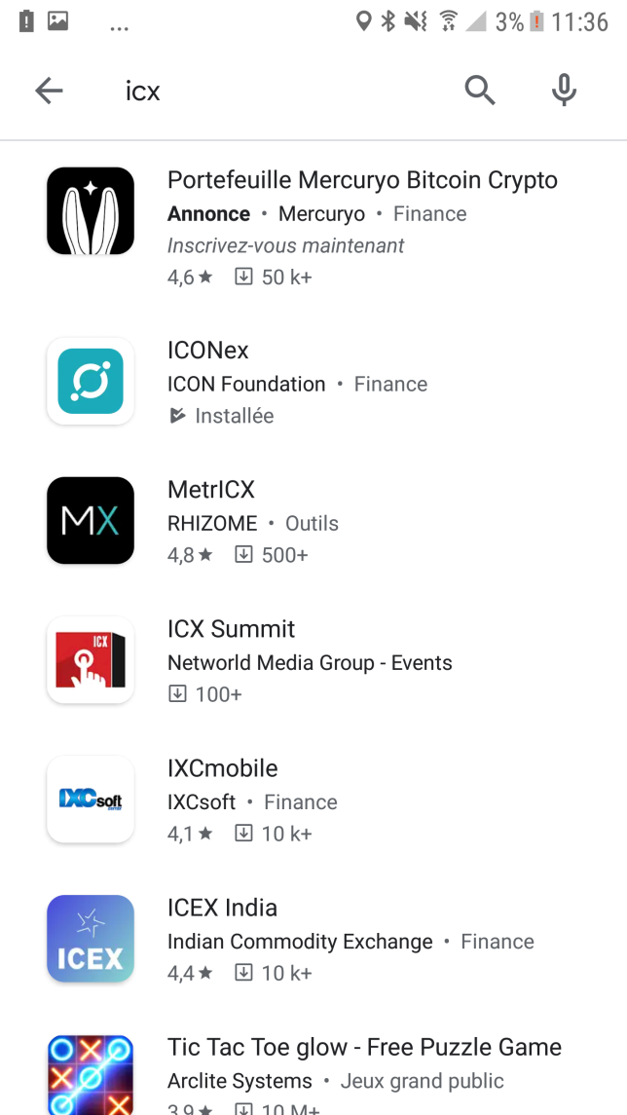This screenshot has height=1115, width=627.
Task: Tap the image notification in status bar
Action: point(58,21)
